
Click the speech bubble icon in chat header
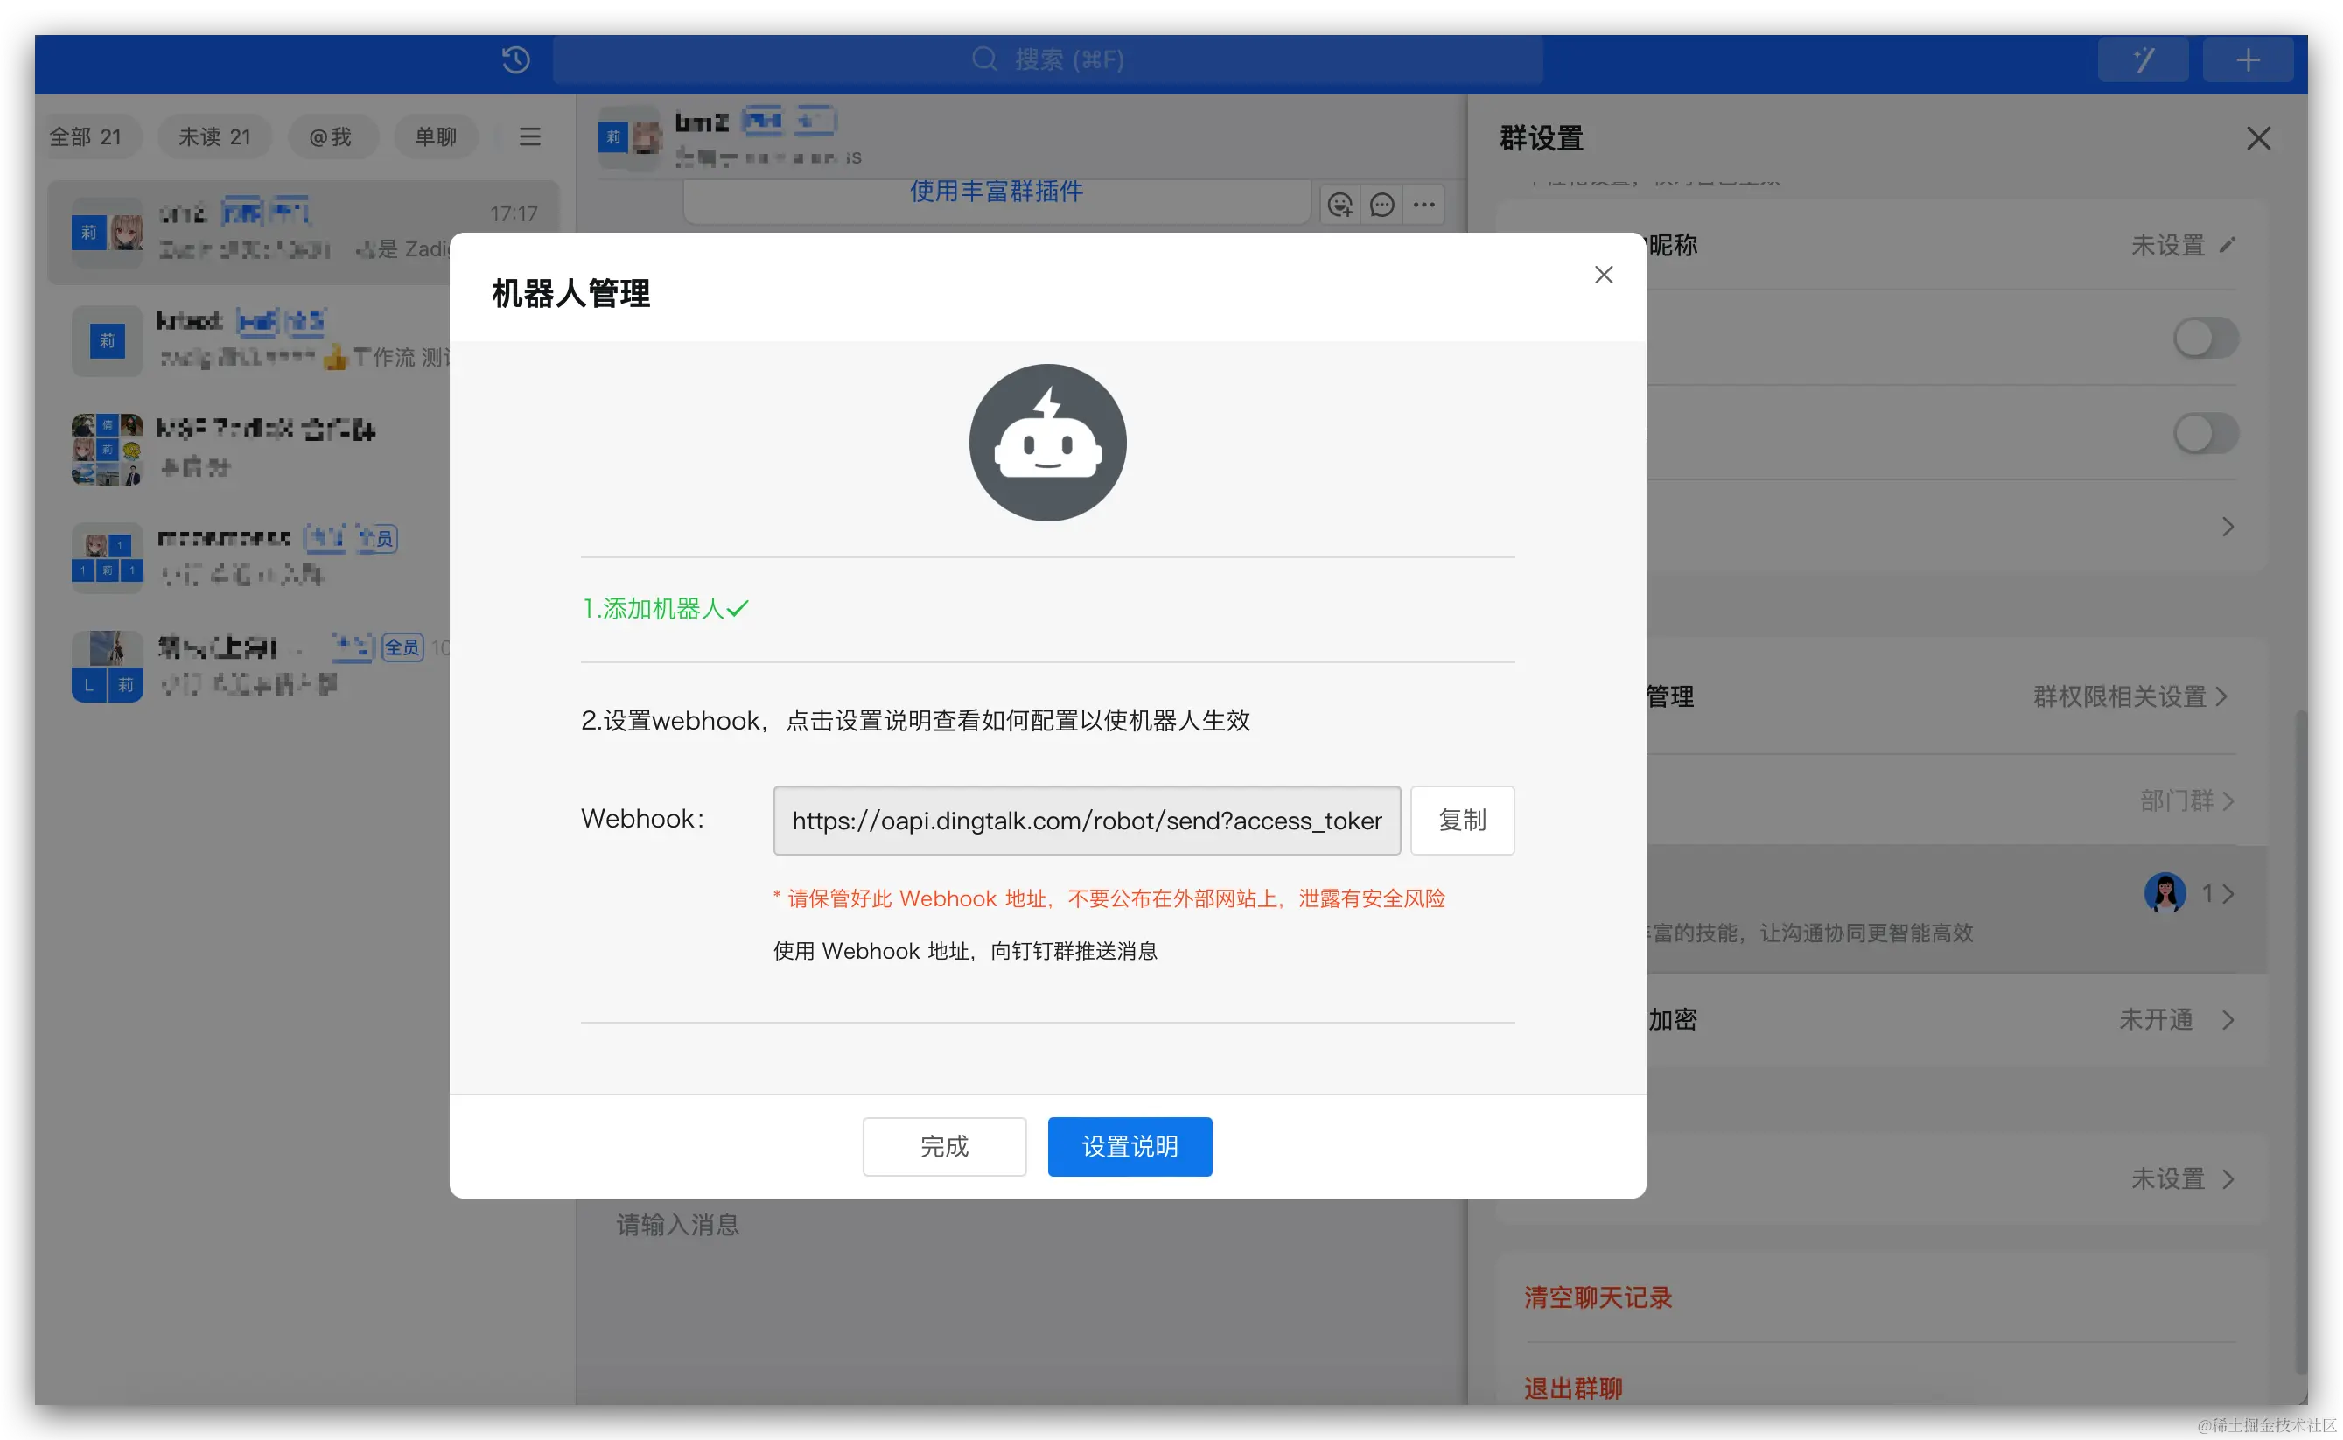pos(1382,205)
